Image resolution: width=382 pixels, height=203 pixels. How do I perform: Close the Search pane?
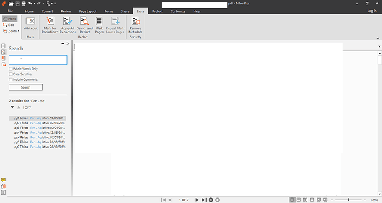(68, 44)
